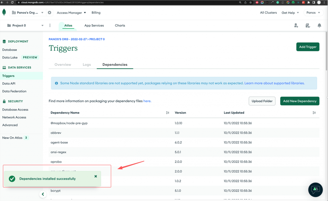
Task: Select the aproba dependency name
Action: pyautogui.click(x=56, y=162)
